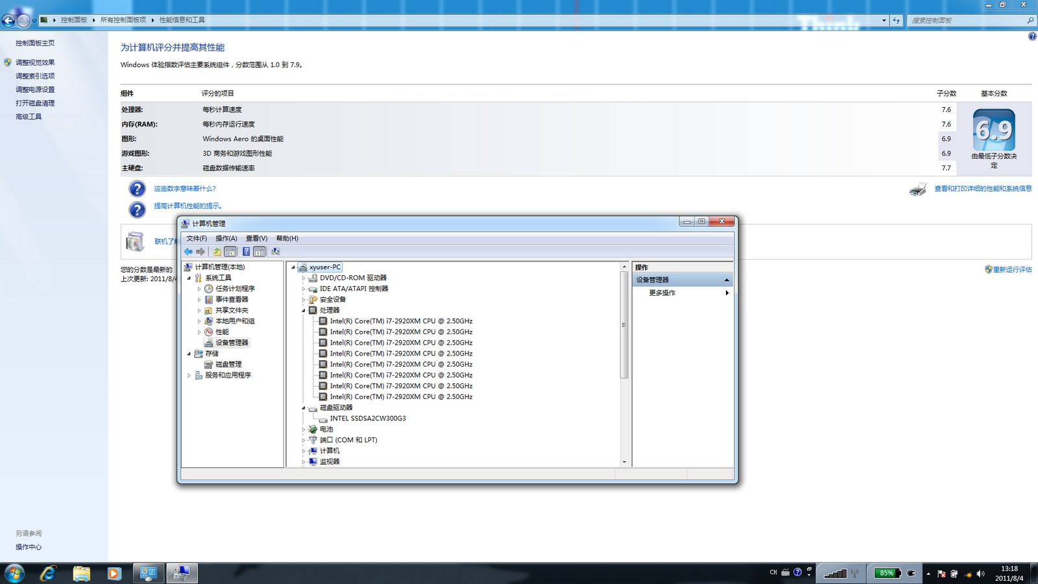Collapse the 处理器 node
This screenshot has width=1038, height=584.
point(304,311)
